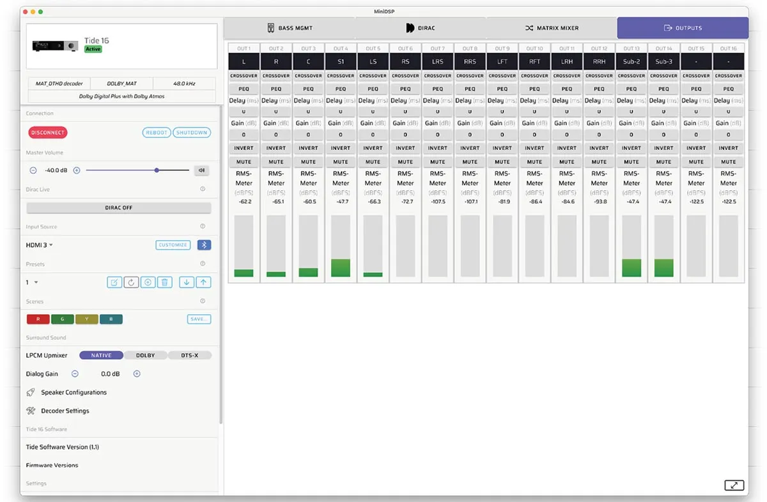
Task: Mute master volume via the speaker icon
Action: click(202, 171)
